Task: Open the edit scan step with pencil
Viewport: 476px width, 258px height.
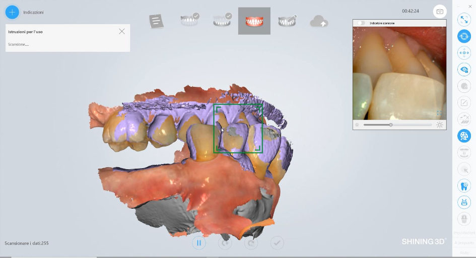Action: coord(287,21)
